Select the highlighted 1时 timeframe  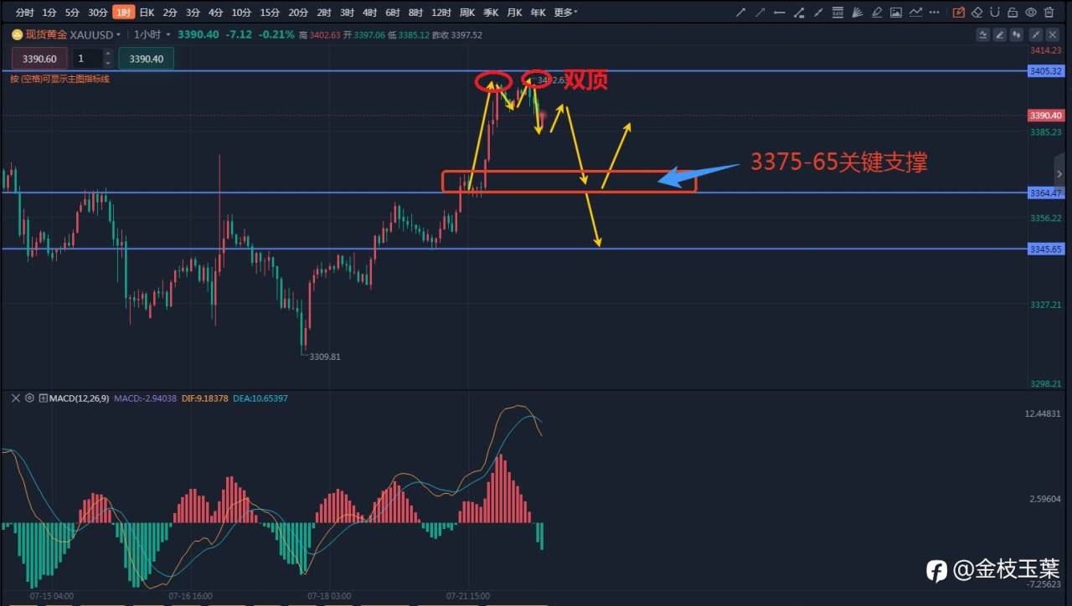click(x=123, y=13)
